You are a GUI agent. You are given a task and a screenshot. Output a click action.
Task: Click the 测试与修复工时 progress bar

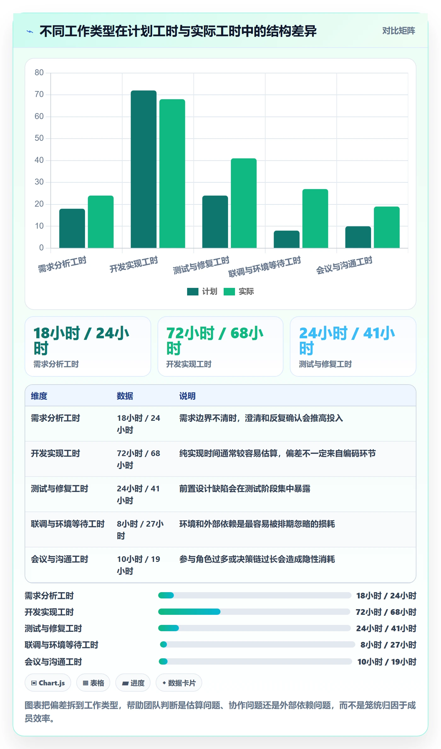pyautogui.click(x=255, y=628)
